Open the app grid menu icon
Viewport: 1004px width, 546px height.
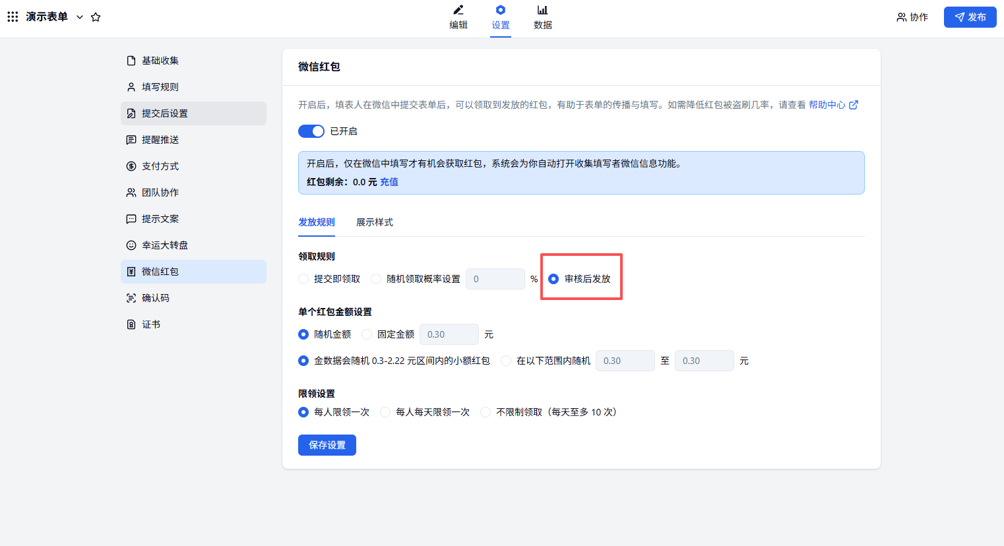pyautogui.click(x=13, y=17)
